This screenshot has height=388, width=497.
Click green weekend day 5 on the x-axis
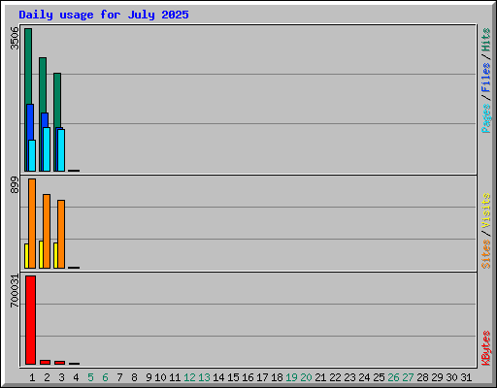90,377
